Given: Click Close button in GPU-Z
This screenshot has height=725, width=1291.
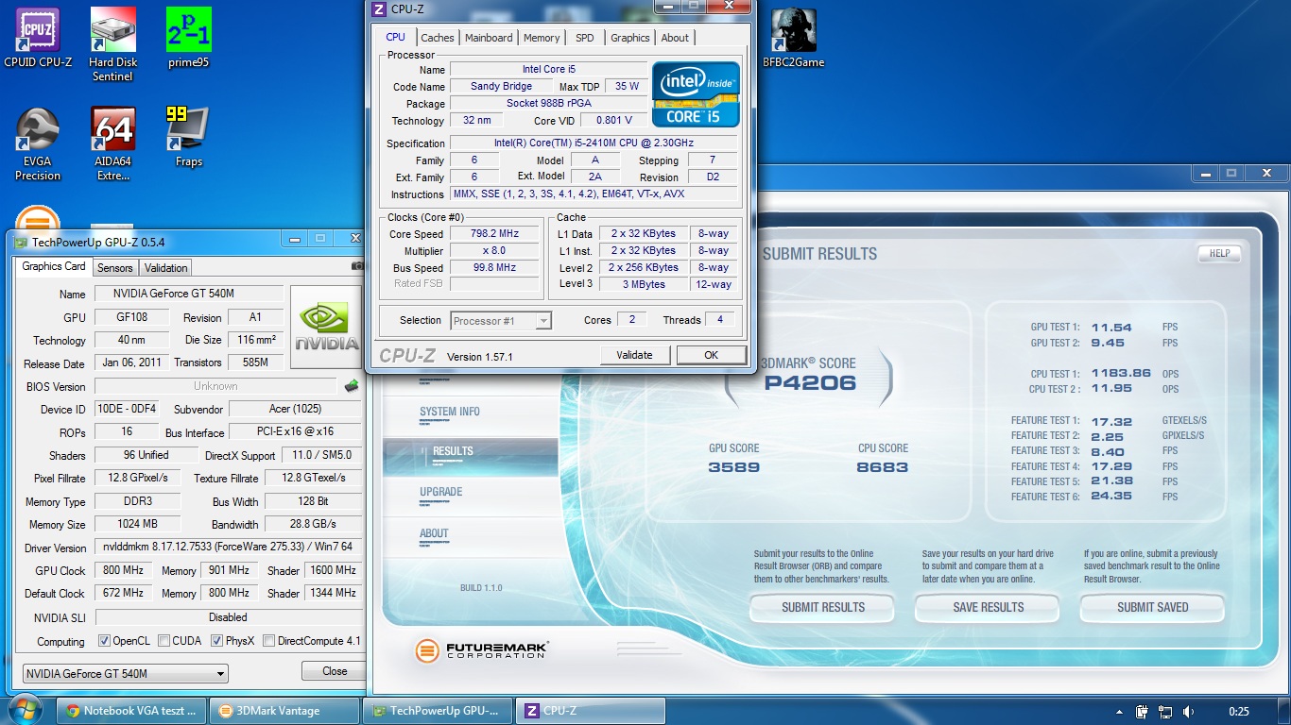Looking at the screenshot, I should (335, 671).
